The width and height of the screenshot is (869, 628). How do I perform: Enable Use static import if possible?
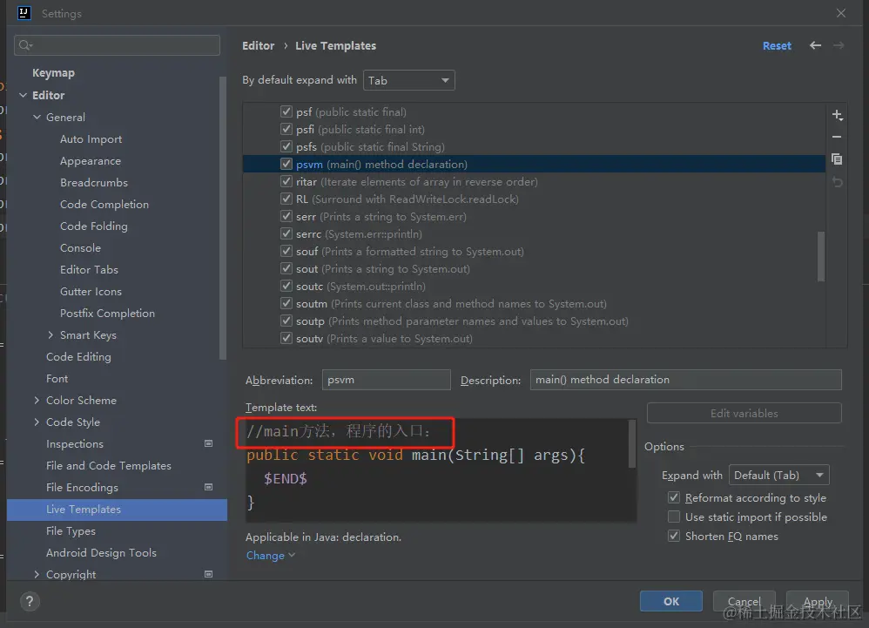pos(674,517)
